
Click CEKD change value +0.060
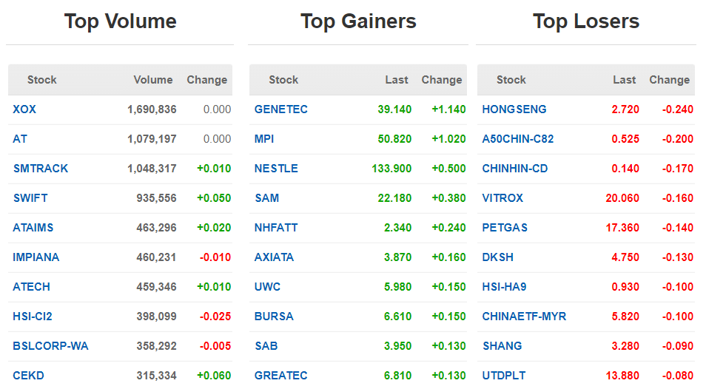coord(214,376)
